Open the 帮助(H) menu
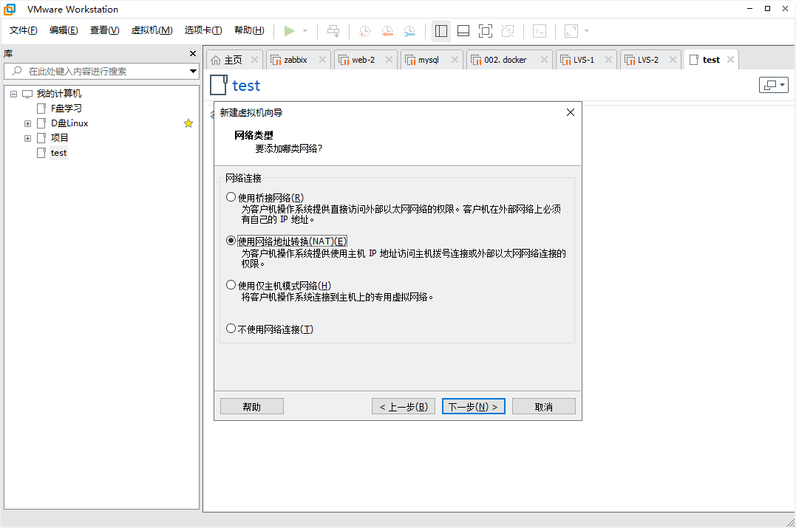This screenshot has height=528, width=796. point(249,30)
